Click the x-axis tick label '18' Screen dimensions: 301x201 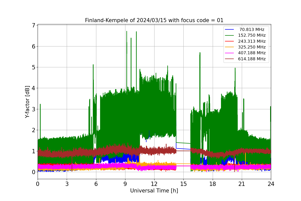pyautogui.click(x=213, y=184)
